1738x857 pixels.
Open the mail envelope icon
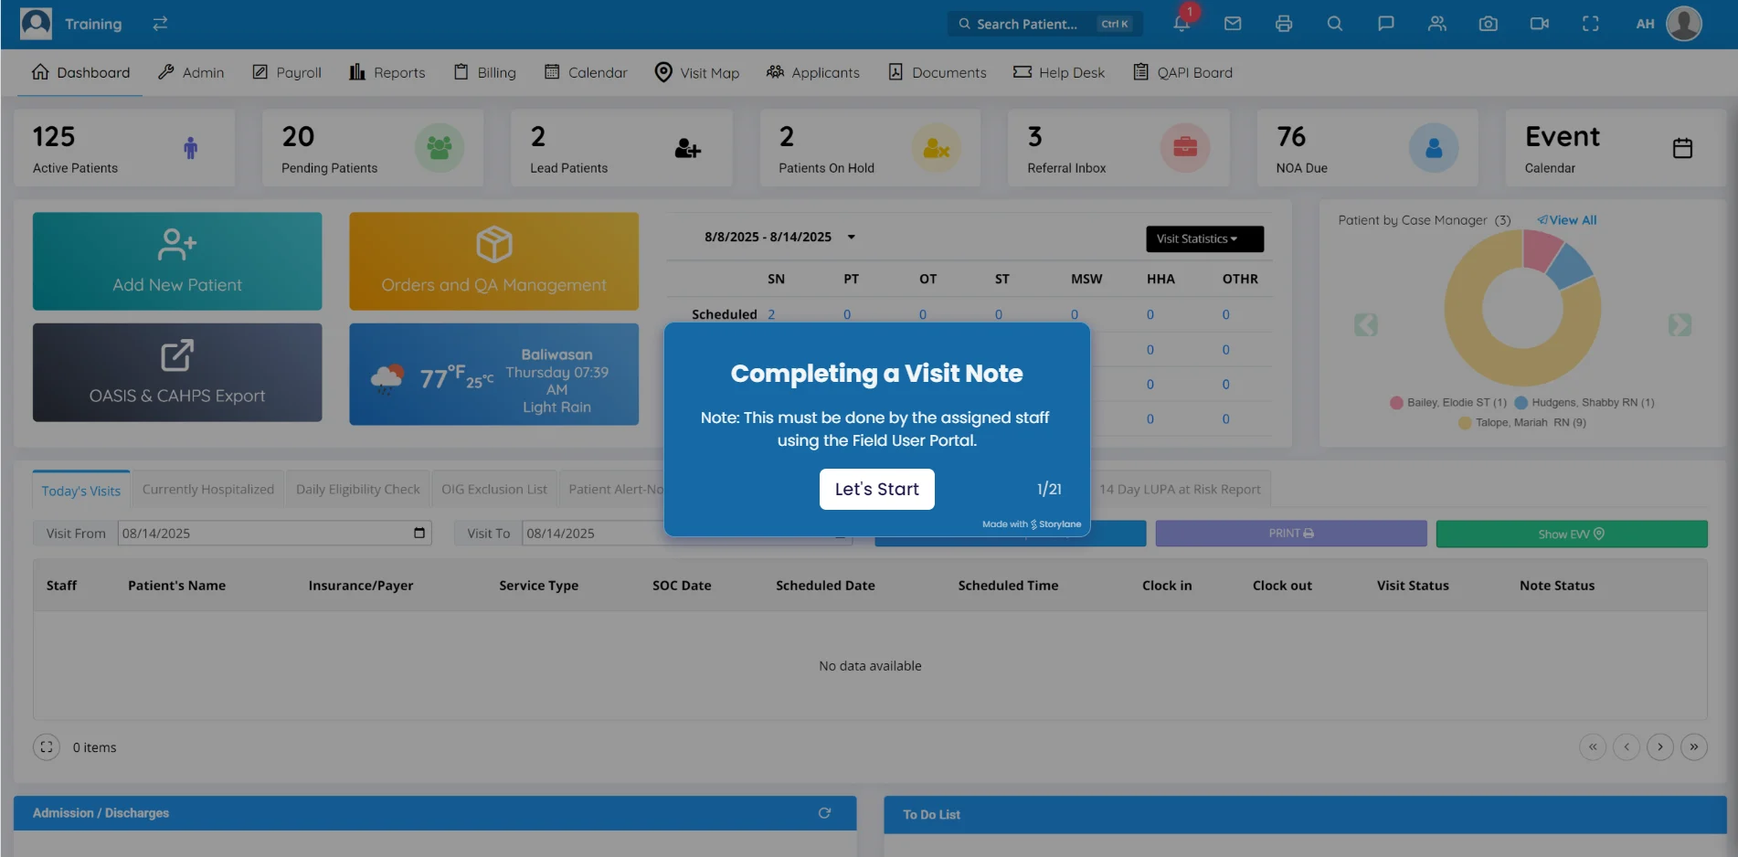(x=1233, y=24)
